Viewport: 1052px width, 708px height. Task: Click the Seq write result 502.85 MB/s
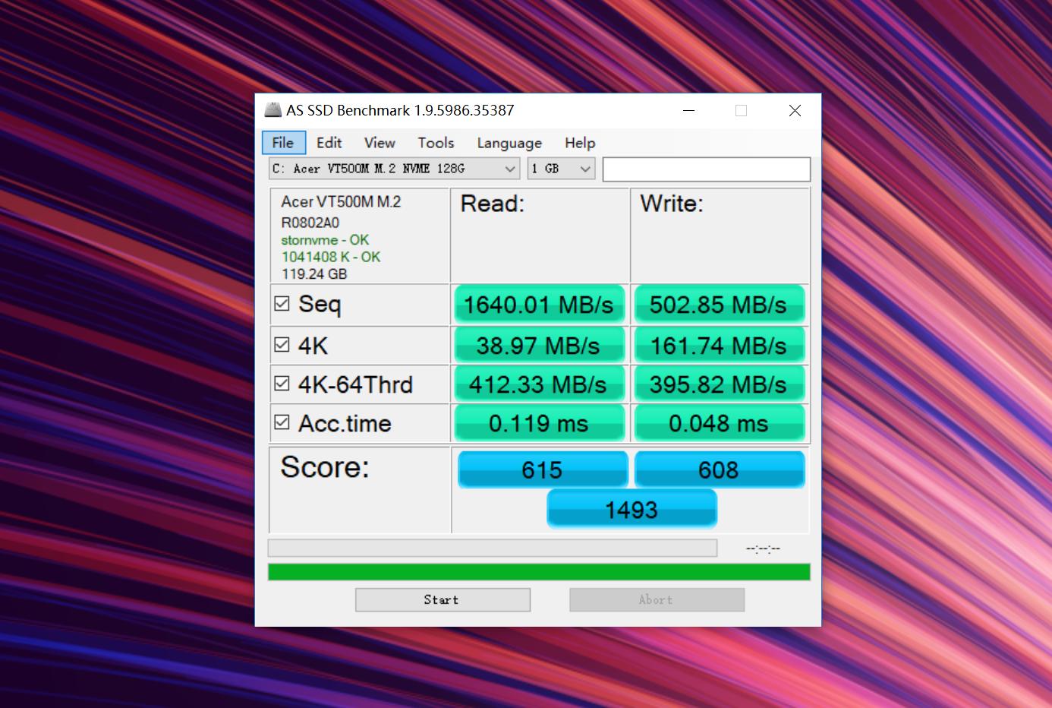(x=719, y=305)
